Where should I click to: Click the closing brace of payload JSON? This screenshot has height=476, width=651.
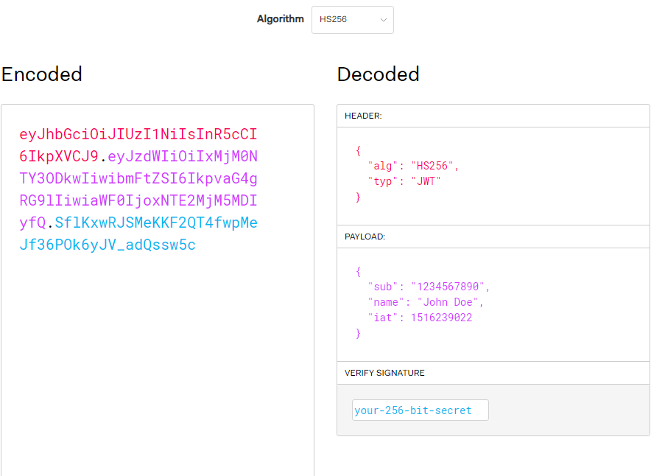[x=359, y=334]
